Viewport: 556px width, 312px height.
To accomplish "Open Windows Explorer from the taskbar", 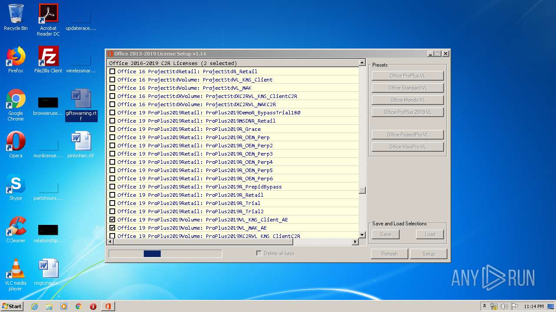I will coord(49,306).
